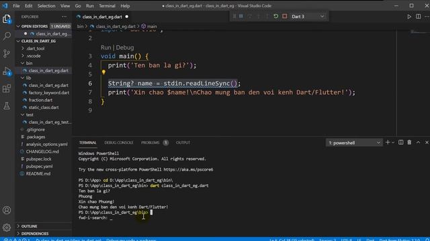The height and width of the screenshot is (241, 430).
Task: Open .gitignore file in explorer
Action: [x=36, y=129]
